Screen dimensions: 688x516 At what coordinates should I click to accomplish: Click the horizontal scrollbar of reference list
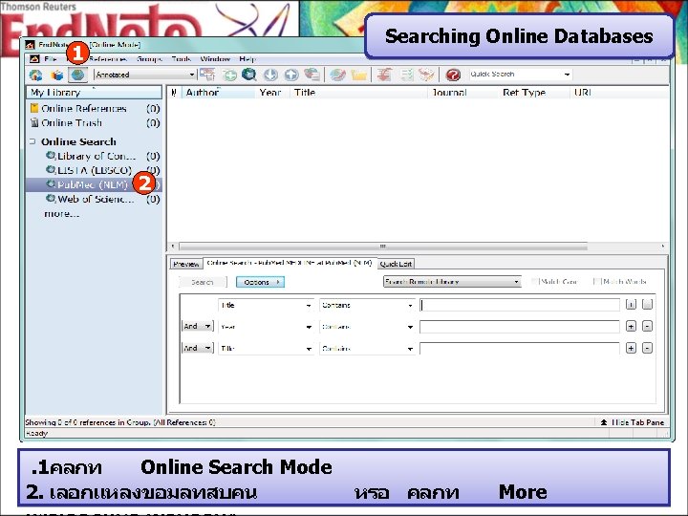(x=382, y=247)
